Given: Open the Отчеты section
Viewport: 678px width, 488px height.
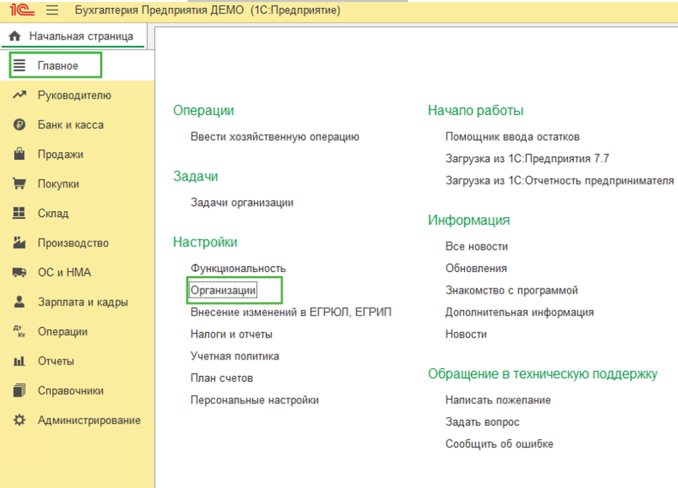Looking at the screenshot, I should tap(56, 361).
